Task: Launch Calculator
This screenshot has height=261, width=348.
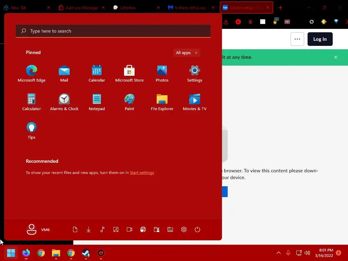Action: (32, 102)
